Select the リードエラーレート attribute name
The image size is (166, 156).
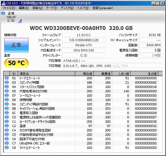pyautogui.click(x=30, y=78)
